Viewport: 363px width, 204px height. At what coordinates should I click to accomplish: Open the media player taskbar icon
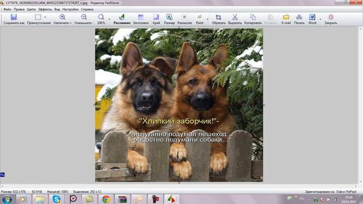pyautogui.click(x=23, y=199)
